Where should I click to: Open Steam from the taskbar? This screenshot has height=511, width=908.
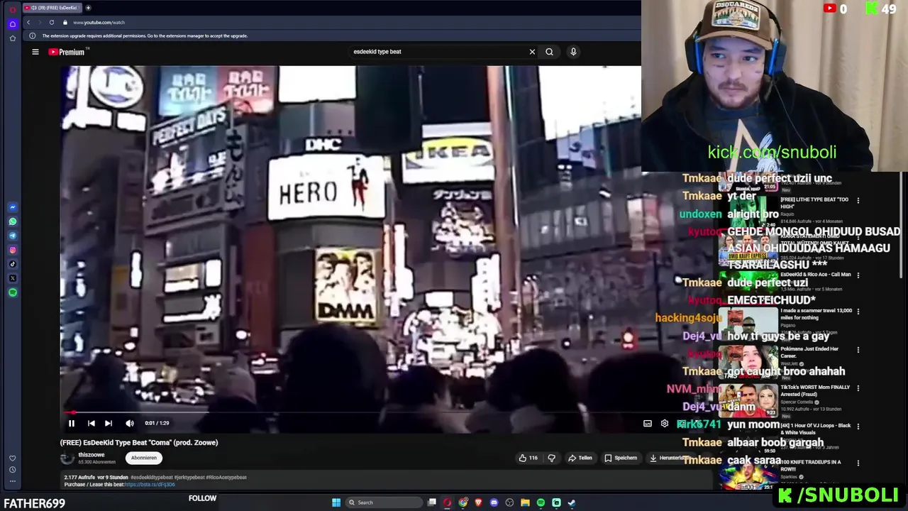point(571,502)
